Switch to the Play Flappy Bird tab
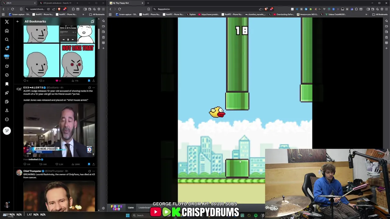Screen dimensions: 390x219 tap(127, 3)
